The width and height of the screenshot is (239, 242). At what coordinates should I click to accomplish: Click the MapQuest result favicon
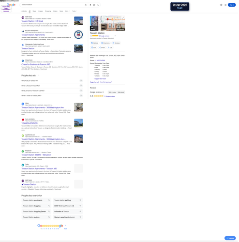pos(23,151)
